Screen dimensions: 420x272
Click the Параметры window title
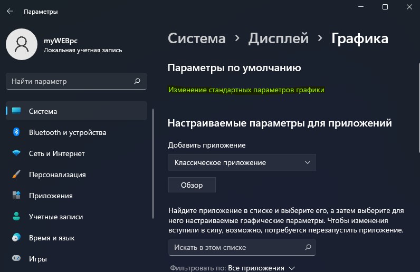click(x=41, y=12)
